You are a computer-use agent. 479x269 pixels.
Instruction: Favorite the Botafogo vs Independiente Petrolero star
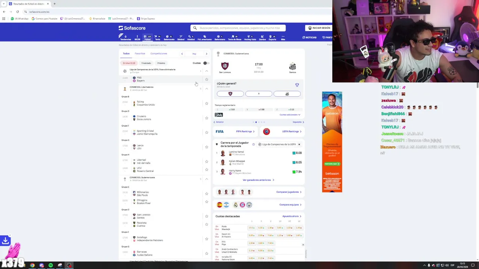click(x=207, y=239)
